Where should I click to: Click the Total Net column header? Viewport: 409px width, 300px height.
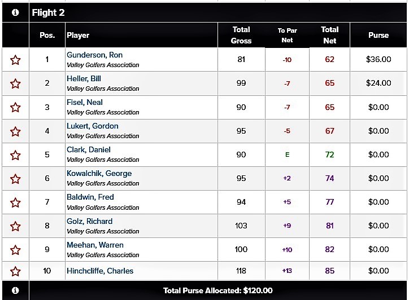[330, 35]
